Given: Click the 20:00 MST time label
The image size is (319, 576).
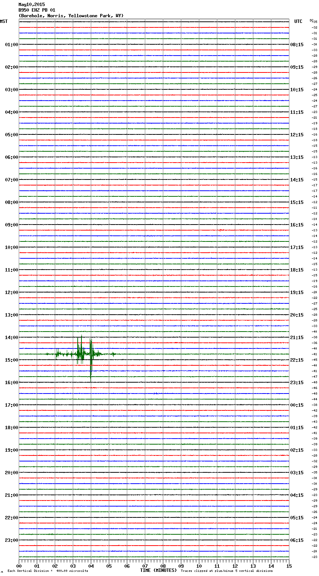Looking at the screenshot, I should pyautogui.click(x=11, y=473).
